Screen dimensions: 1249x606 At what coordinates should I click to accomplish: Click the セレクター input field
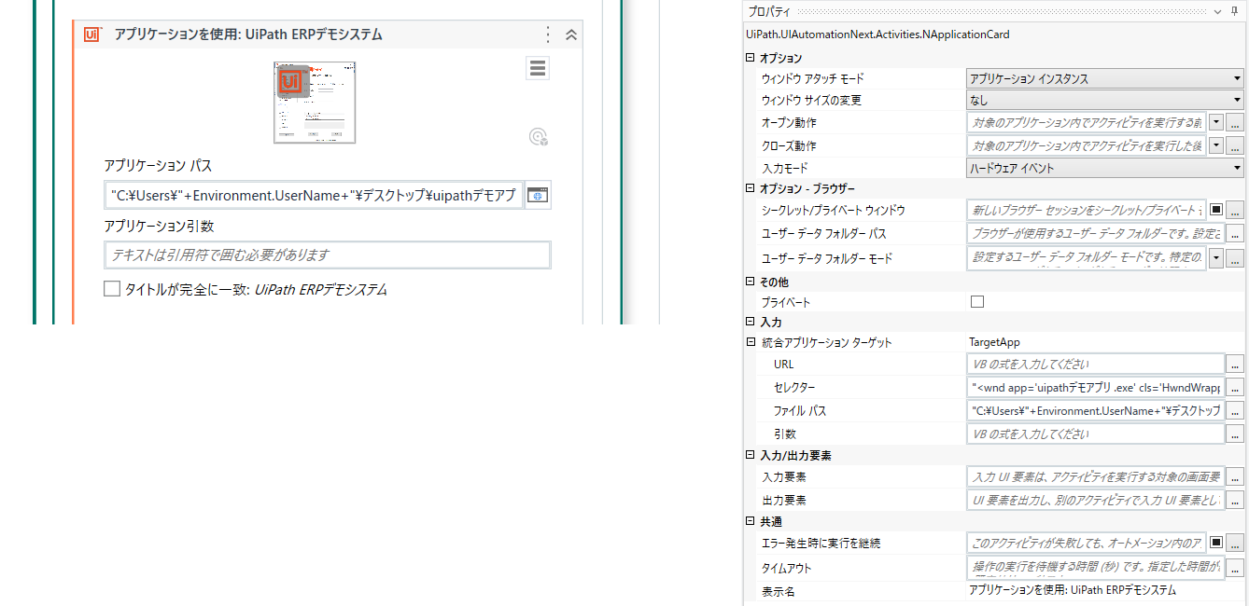[x=1095, y=387]
